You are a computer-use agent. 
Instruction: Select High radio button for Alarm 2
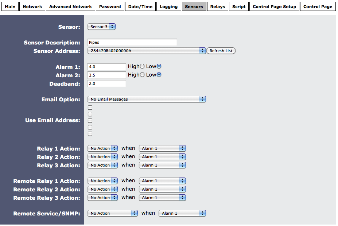142,75
